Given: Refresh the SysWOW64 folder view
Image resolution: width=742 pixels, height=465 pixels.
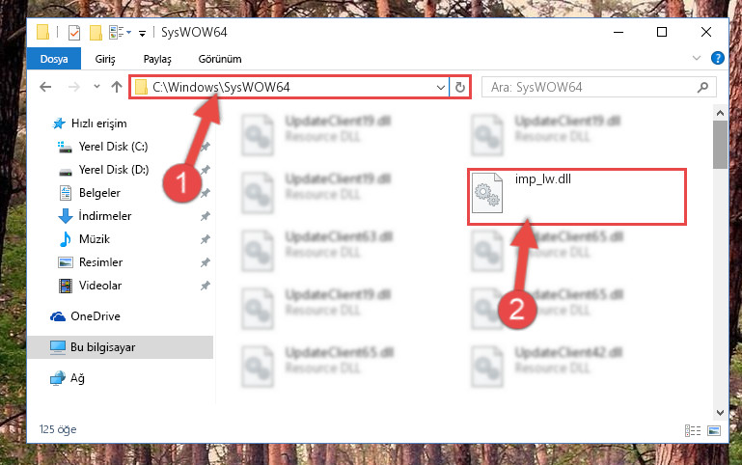Looking at the screenshot, I should pos(460,87).
